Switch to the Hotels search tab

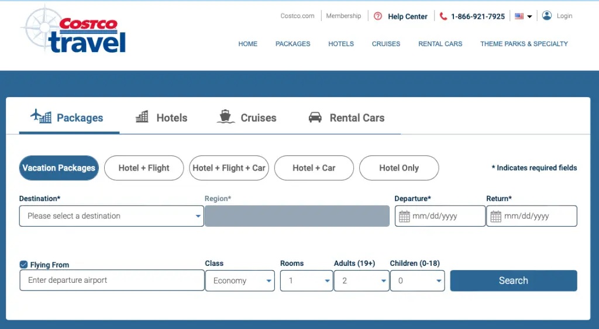[161, 117]
